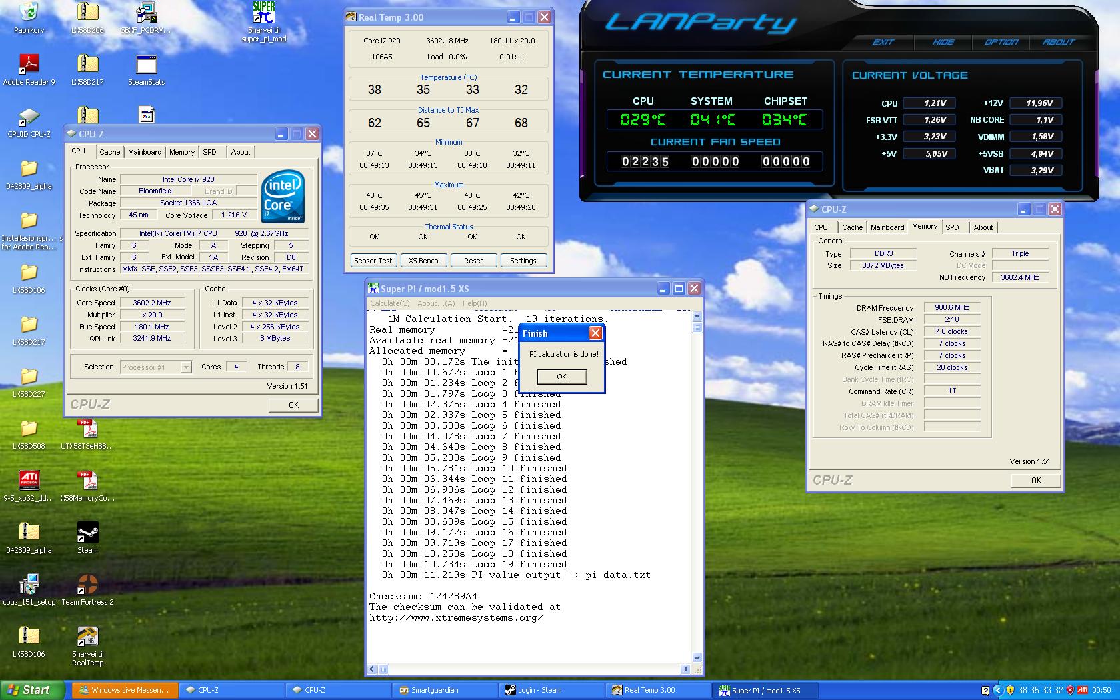Click the CPU temperature readout in LANParty
Screen dimensions: 1120x700
[x=643, y=120]
